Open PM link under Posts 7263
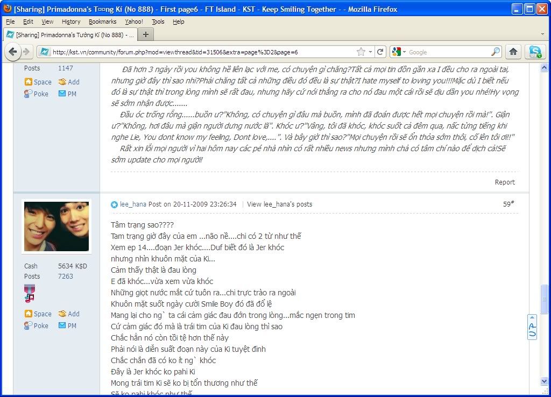The image size is (551, 397). pyautogui.click(x=72, y=325)
